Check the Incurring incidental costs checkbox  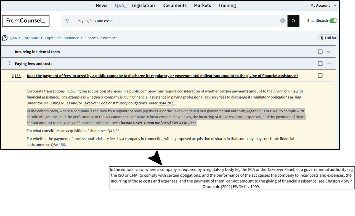pos(320,52)
